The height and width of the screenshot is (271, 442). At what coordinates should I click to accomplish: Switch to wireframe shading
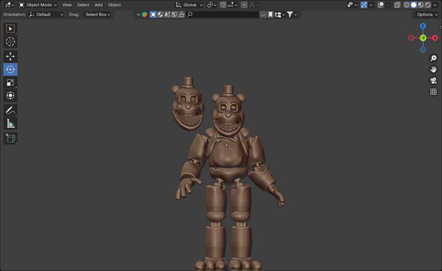[x=407, y=5]
